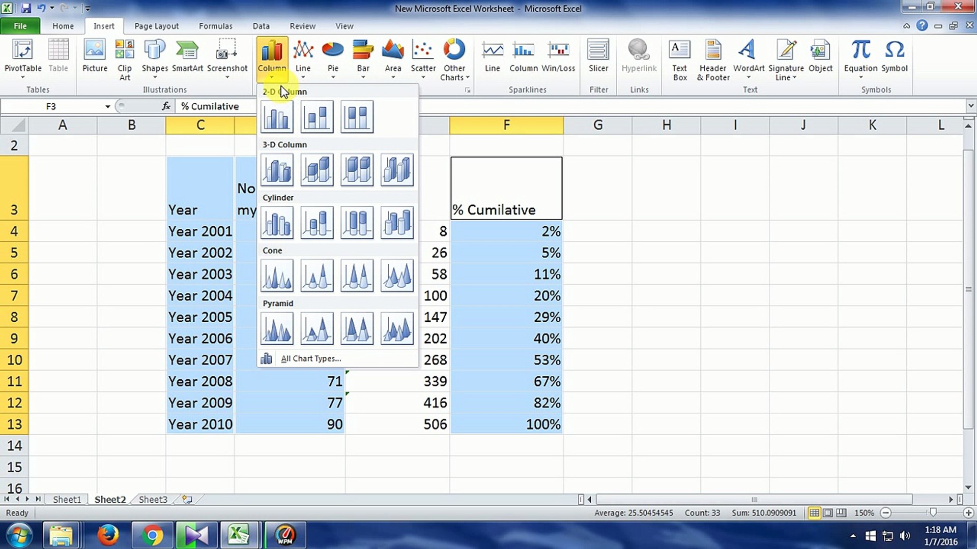Expand the Name Box dropdown

(x=107, y=106)
